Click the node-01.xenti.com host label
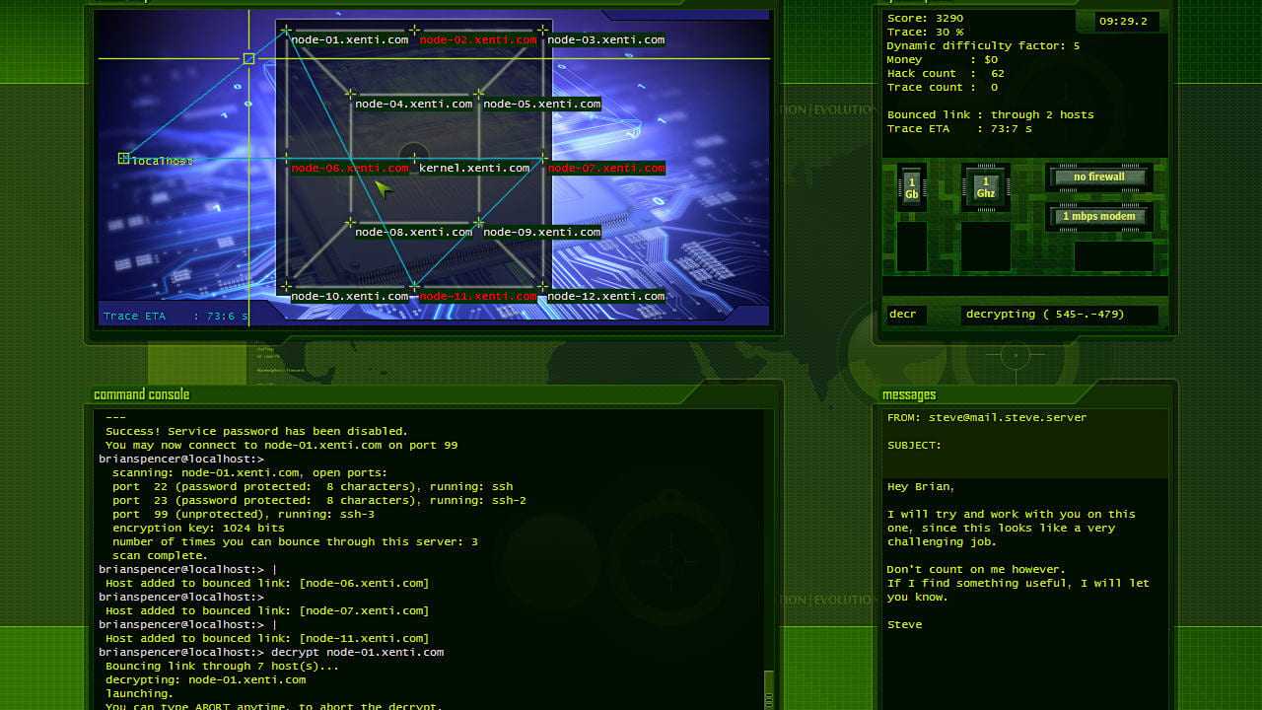 point(350,40)
